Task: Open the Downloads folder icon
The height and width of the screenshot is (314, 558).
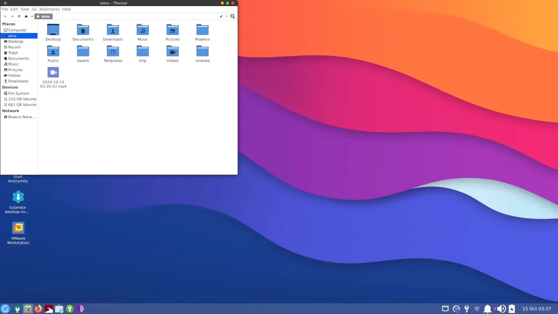Action: [x=113, y=30]
